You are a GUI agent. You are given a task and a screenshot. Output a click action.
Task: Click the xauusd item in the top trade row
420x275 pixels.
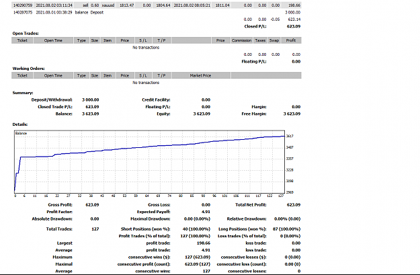[108, 5]
